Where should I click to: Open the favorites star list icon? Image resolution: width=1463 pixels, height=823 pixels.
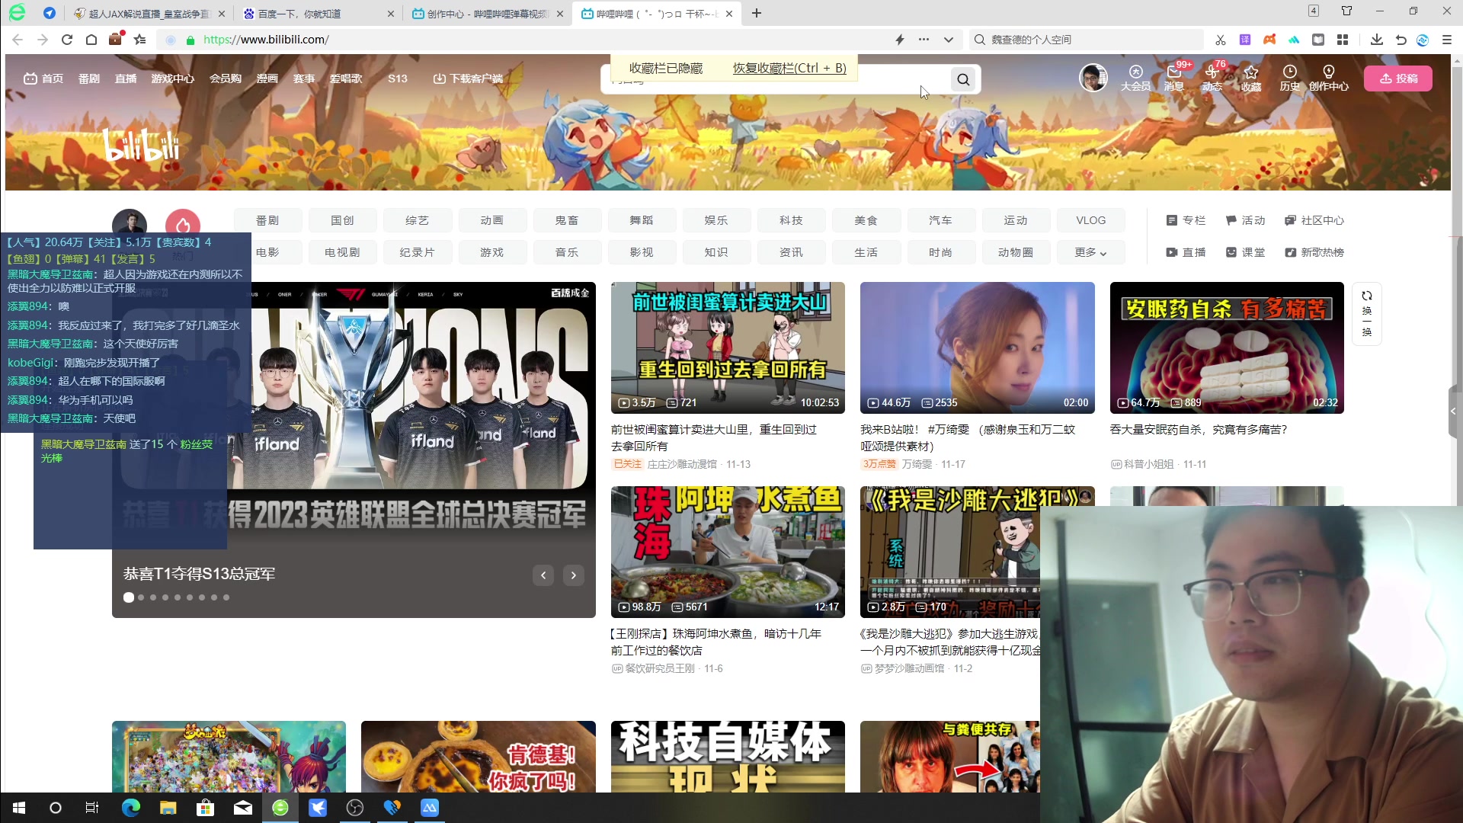(x=139, y=40)
